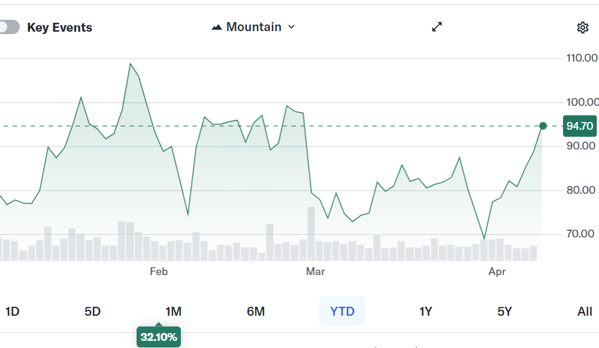Open chart settings with the gear icon
The height and width of the screenshot is (348, 599).
pos(582,28)
